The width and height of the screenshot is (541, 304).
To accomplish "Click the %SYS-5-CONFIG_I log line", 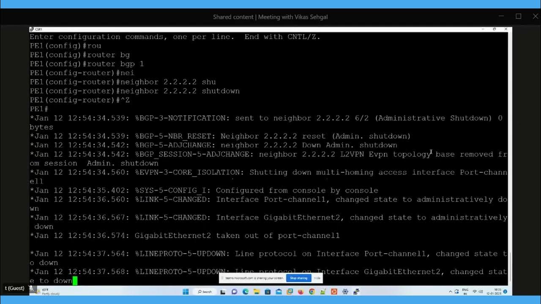I will tap(204, 190).
